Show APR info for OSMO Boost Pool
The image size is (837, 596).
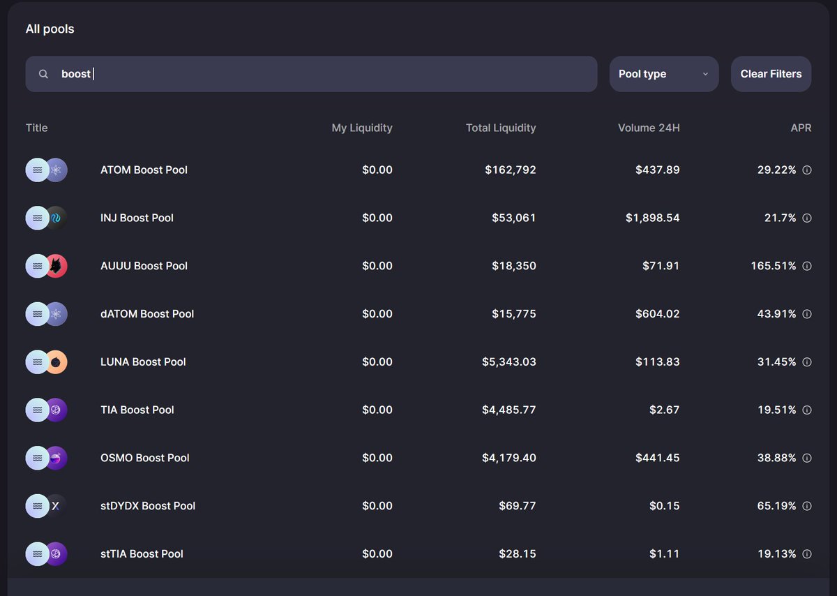pos(807,458)
